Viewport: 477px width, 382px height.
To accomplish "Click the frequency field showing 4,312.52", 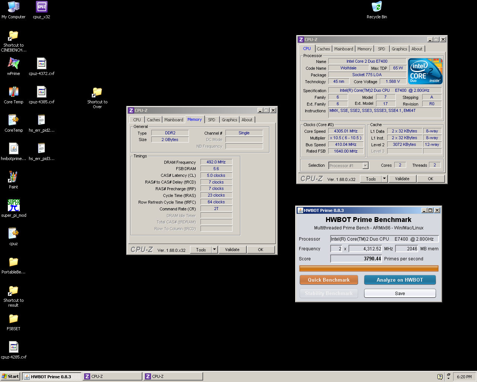I will coord(365,248).
